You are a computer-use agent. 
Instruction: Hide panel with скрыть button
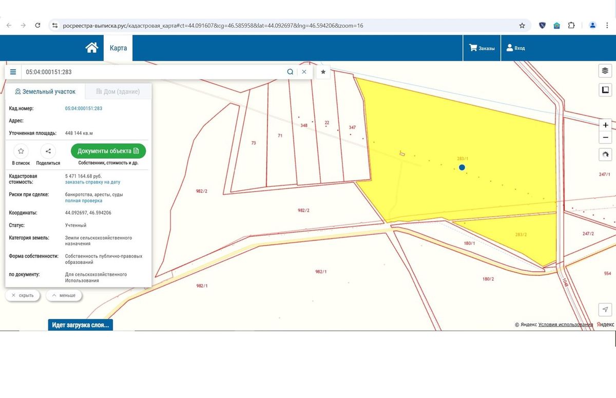[x=23, y=295]
